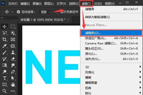Open the 图像(I) menu
This screenshot has width=143, height=95.
(37, 4)
